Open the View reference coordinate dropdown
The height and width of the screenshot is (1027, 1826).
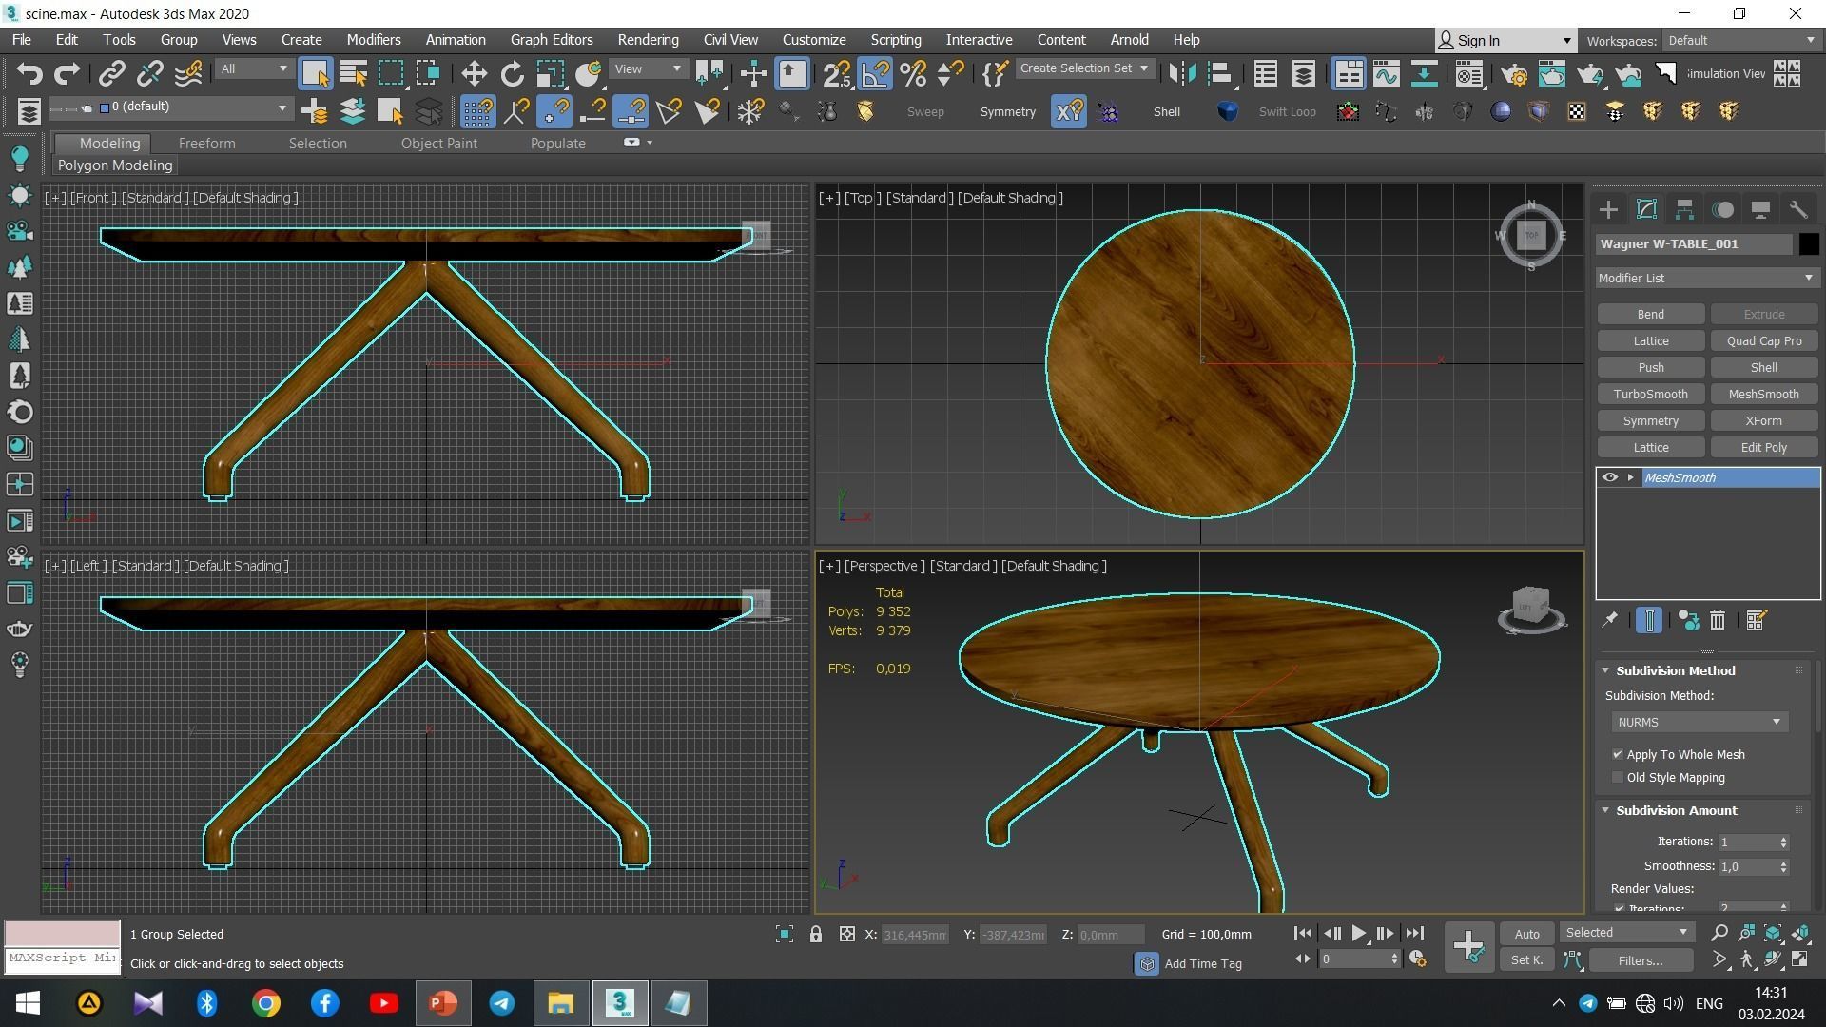(x=648, y=68)
